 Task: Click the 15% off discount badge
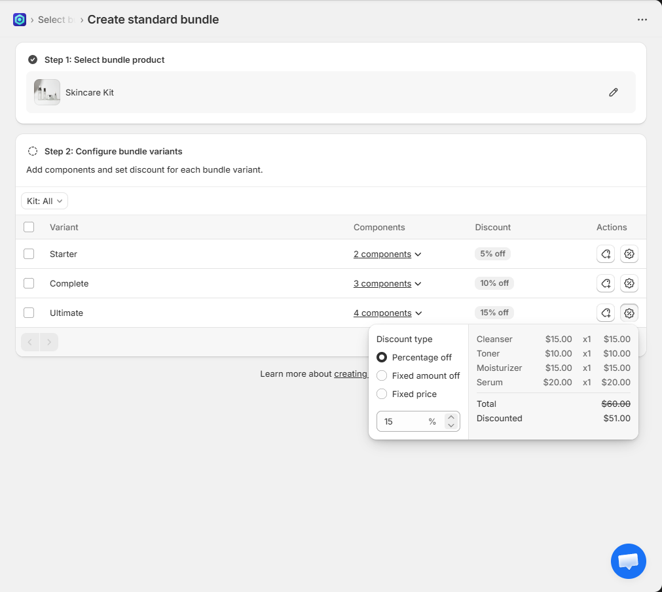tap(494, 313)
